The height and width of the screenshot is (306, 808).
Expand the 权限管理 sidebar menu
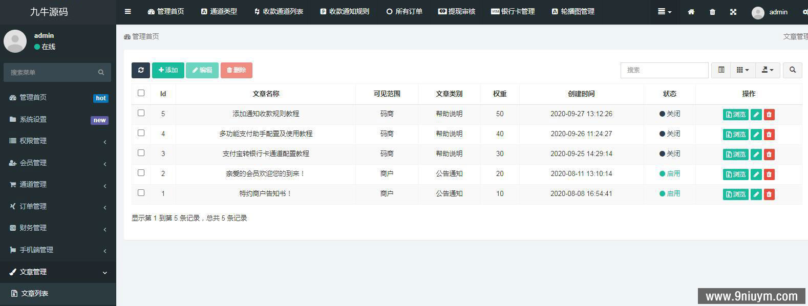58,141
